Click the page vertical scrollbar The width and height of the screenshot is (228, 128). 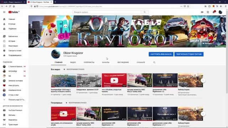point(227,52)
